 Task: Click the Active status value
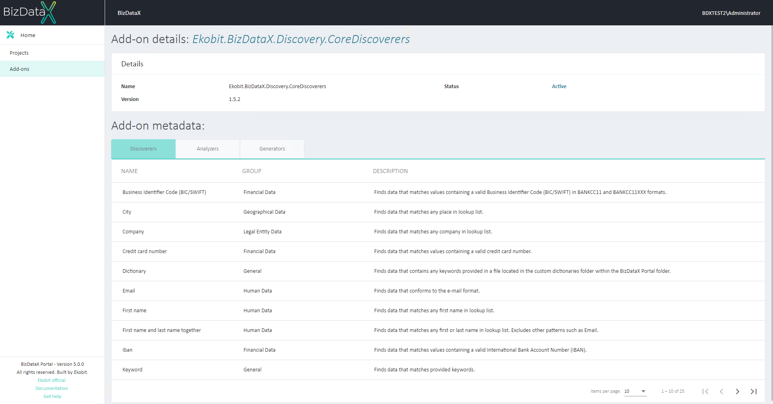[559, 86]
